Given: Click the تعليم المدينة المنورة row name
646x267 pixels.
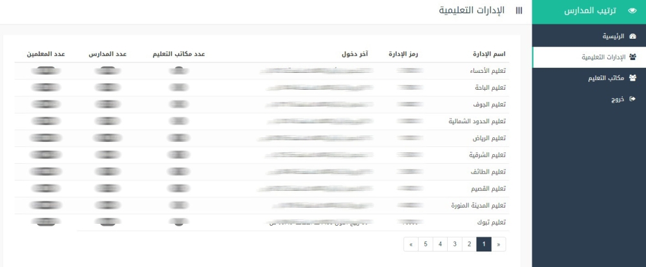Looking at the screenshot, I should click(x=478, y=205).
